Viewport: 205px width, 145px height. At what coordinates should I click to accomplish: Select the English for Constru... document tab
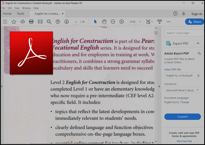[47, 14]
